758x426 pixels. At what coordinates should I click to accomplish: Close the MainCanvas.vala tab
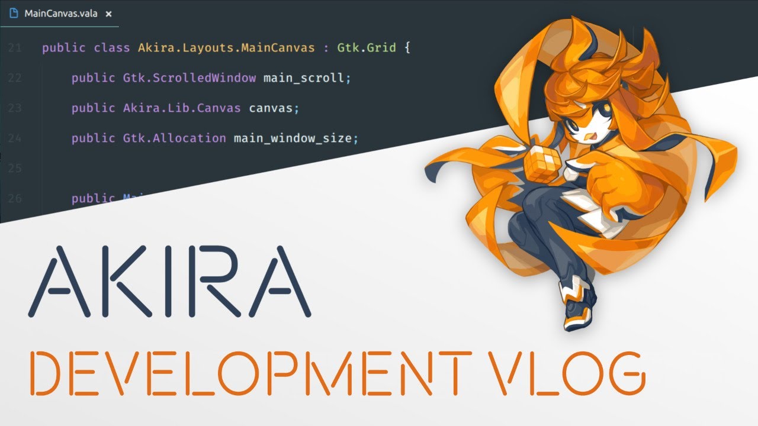108,14
